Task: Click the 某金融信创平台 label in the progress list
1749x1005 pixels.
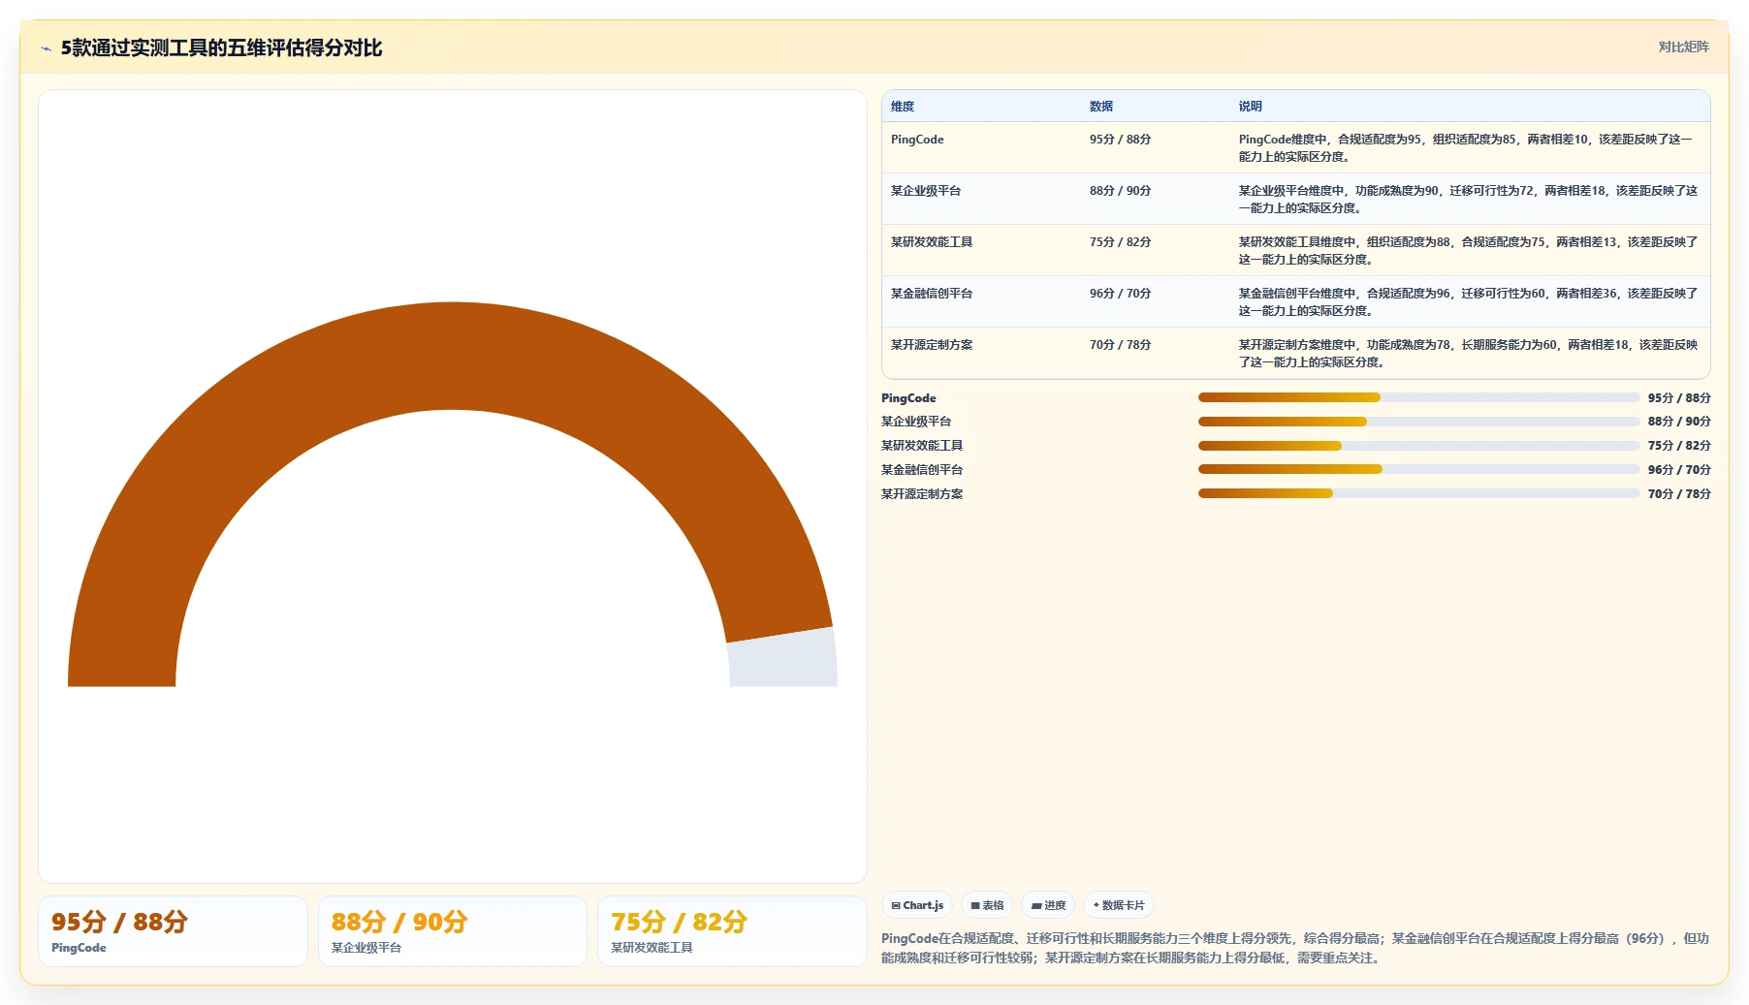Action: 922,470
